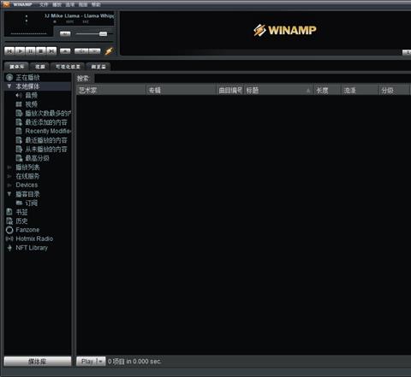Switch to the 可视化效果 tab
This screenshot has height=377, width=411.
[x=68, y=67]
